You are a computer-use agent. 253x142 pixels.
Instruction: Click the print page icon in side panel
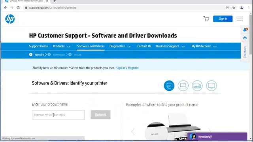coord(245,38)
